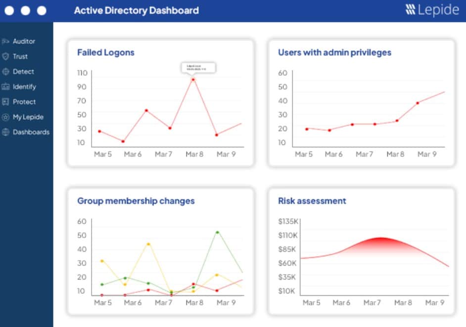Click Mar 7 label under Group membership chart

[x=163, y=303]
